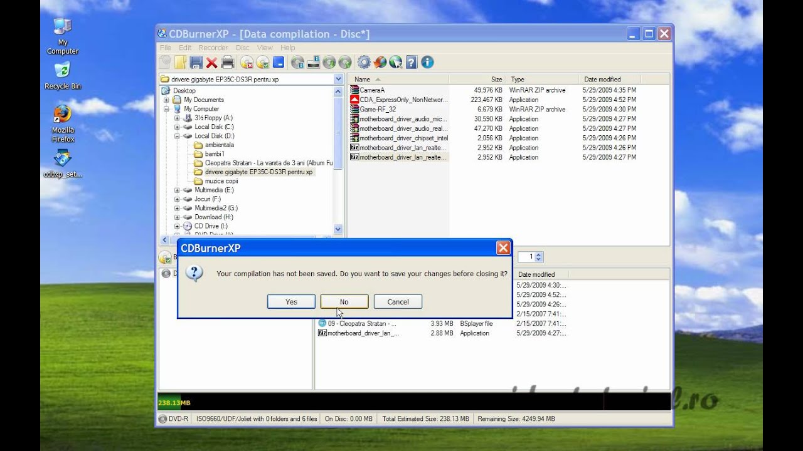Screen dimensions: 803x451
Task: Expand the Multimedia (E:) drive node
Action: point(177,190)
